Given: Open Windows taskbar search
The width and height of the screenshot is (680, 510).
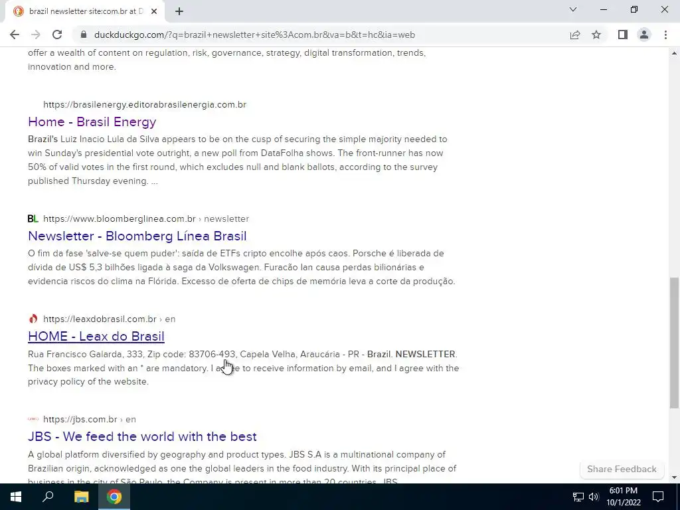Looking at the screenshot, I should coord(48,497).
